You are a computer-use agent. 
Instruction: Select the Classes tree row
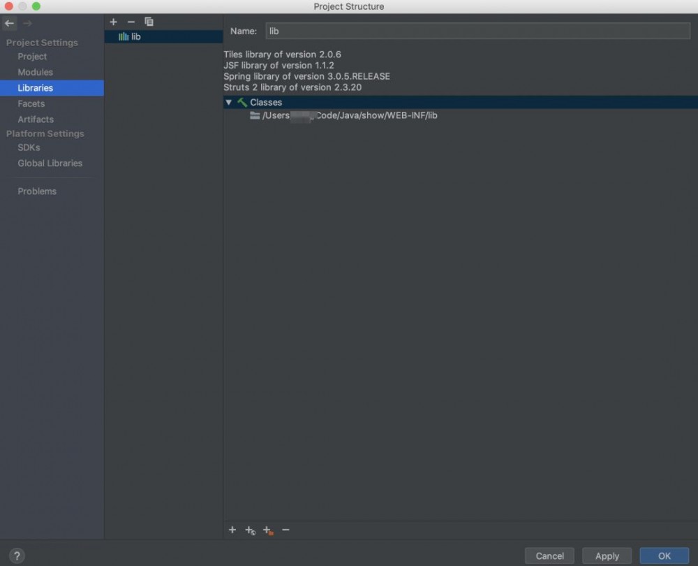pos(460,102)
